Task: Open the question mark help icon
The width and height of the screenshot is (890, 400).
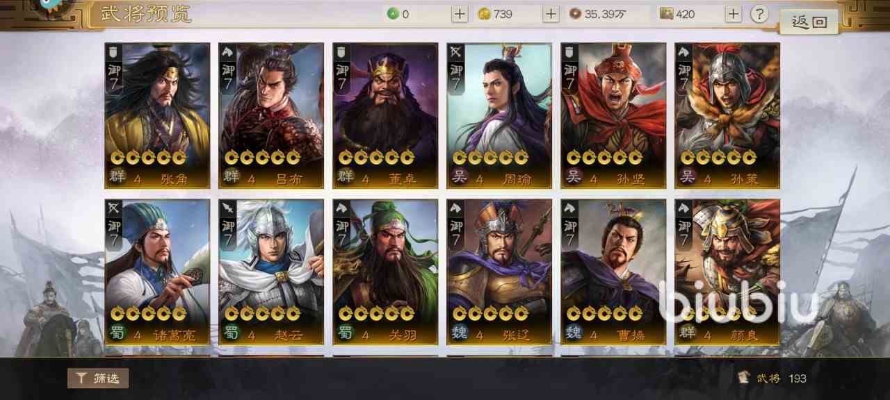Action: click(x=759, y=14)
